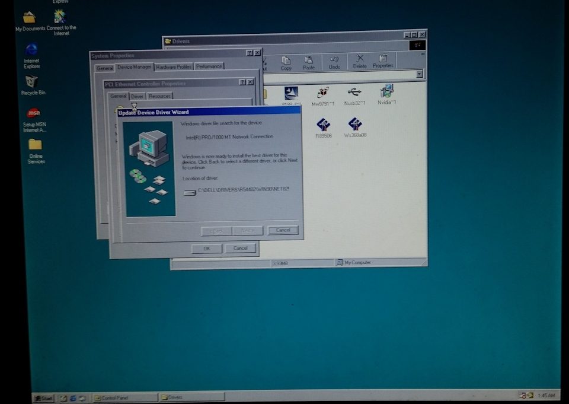Click the Back button in the wizard
The height and width of the screenshot is (404, 569).
(216, 231)
